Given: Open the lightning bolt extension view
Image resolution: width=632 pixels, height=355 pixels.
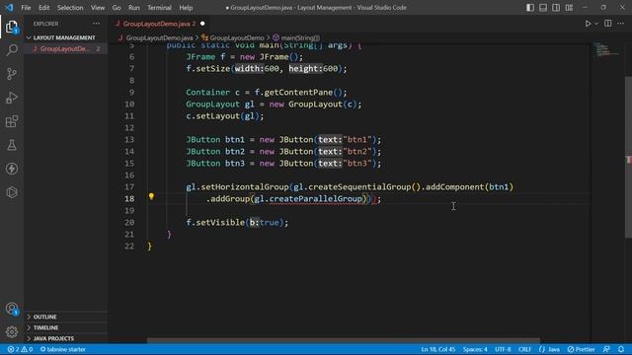Looking at the screenshot, I should point(12,169).
